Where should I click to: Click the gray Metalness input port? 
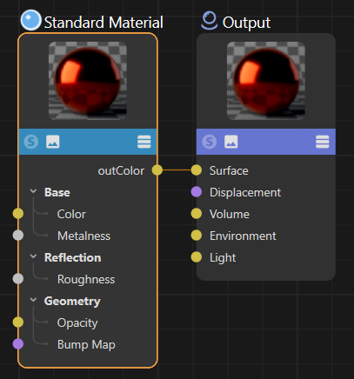18,236
